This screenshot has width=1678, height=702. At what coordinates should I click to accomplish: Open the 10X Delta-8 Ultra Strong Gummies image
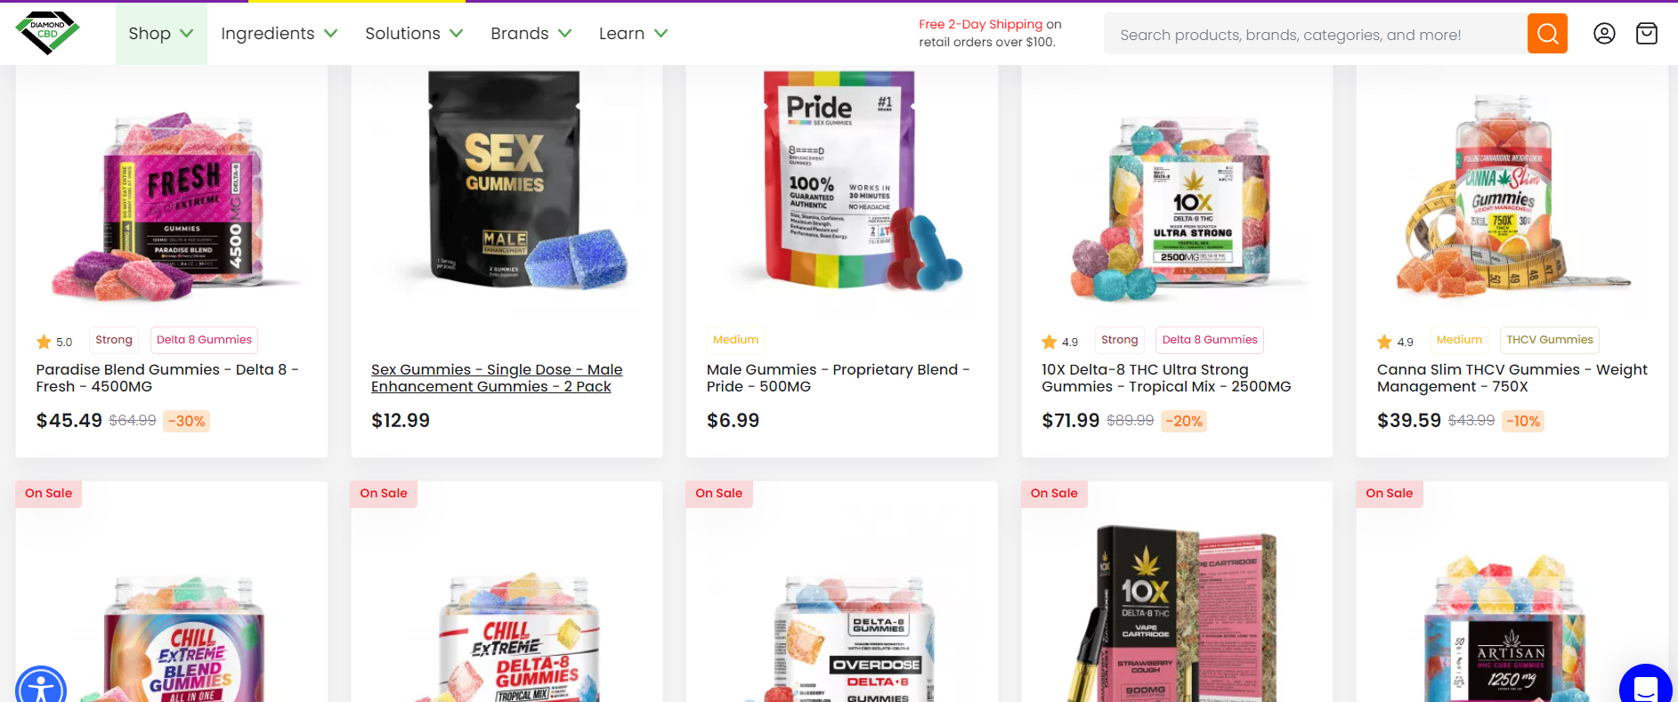click(x=1177, y=200)
